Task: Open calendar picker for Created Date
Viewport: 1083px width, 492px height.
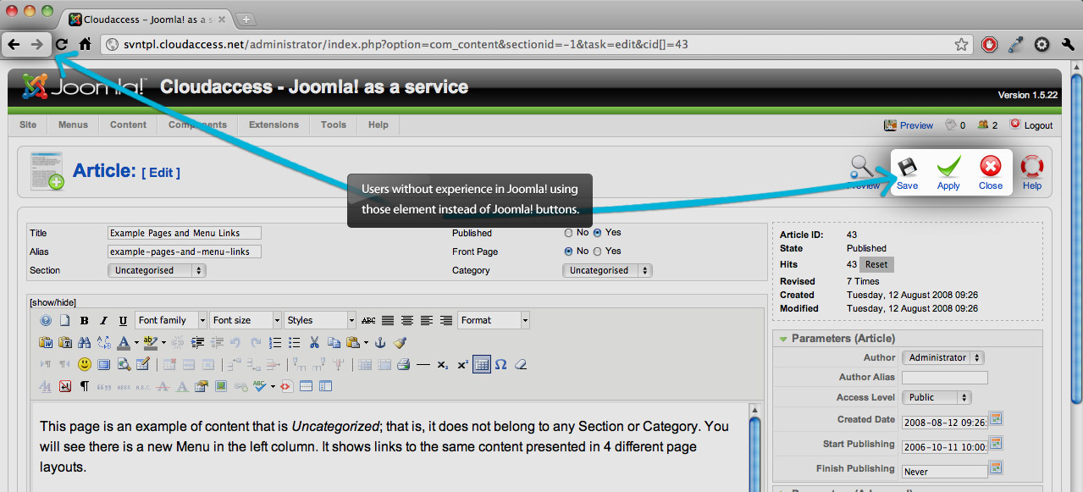Action: point(996,419)
